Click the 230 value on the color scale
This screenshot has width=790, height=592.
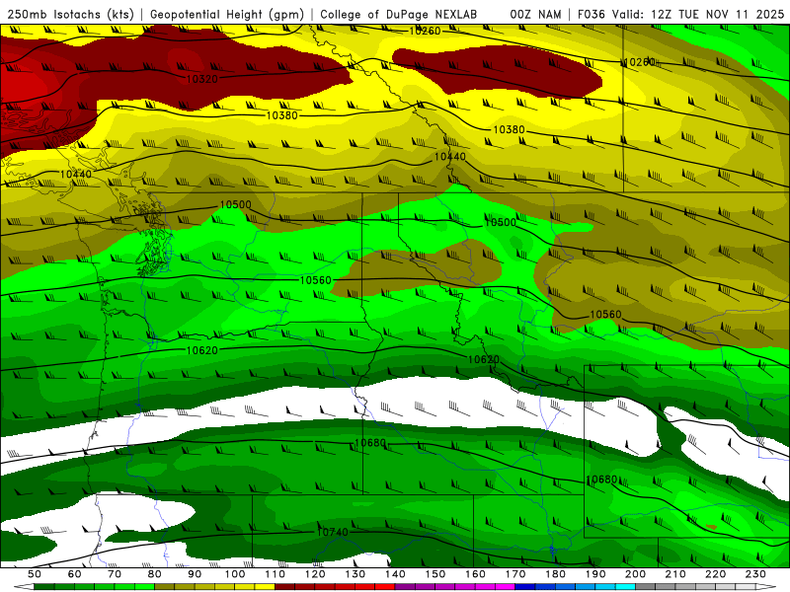point(755,574)
